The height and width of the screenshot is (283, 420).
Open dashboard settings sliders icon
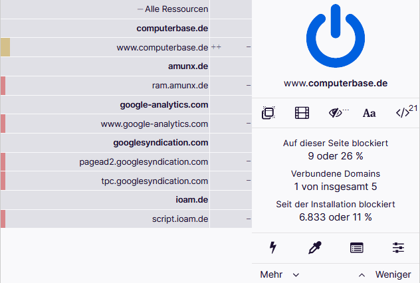tap(398, 248)
